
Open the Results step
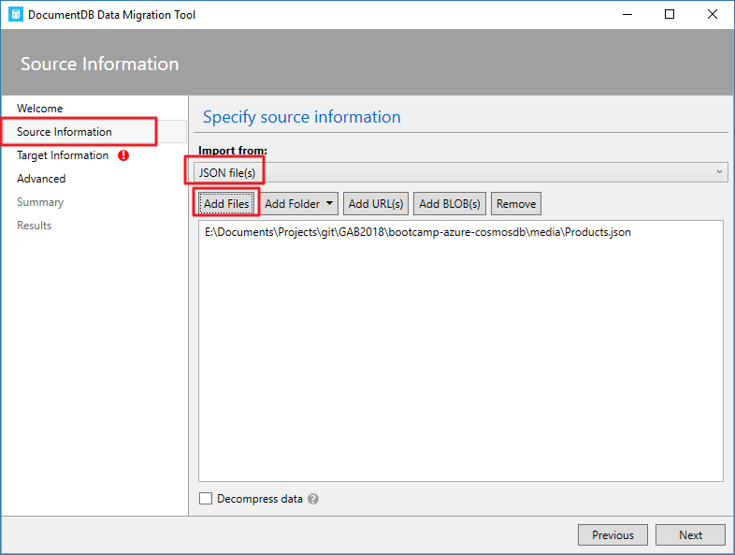click(35, 226)
